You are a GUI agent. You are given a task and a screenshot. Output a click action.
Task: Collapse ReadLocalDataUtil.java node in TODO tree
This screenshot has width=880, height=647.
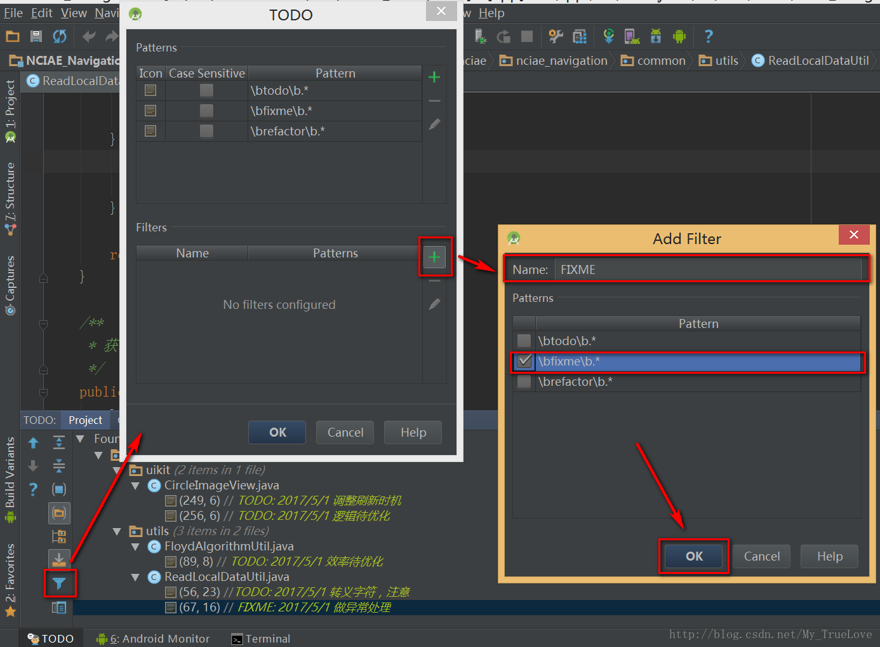(x=135, y=577)
